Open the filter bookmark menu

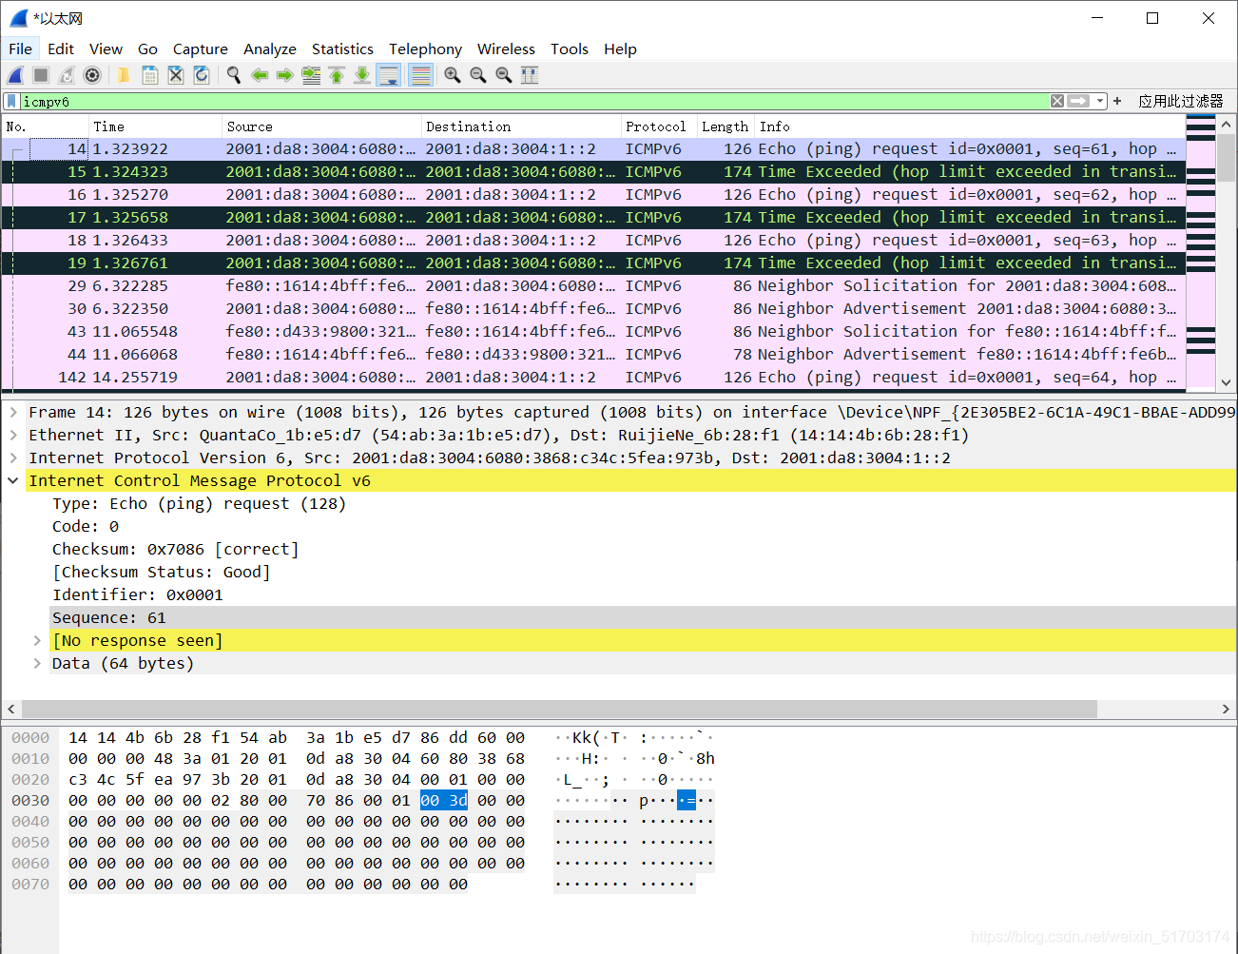pos(11,101)
